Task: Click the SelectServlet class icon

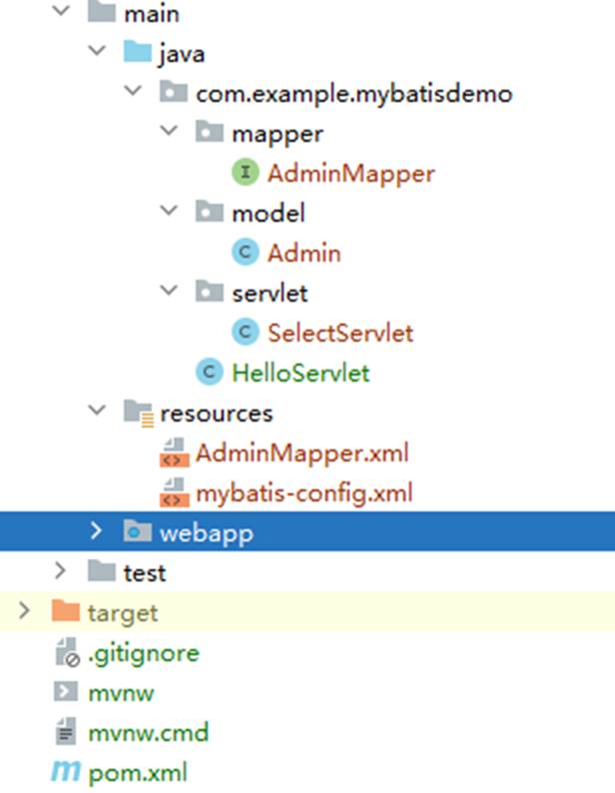Action: (246, 332)
